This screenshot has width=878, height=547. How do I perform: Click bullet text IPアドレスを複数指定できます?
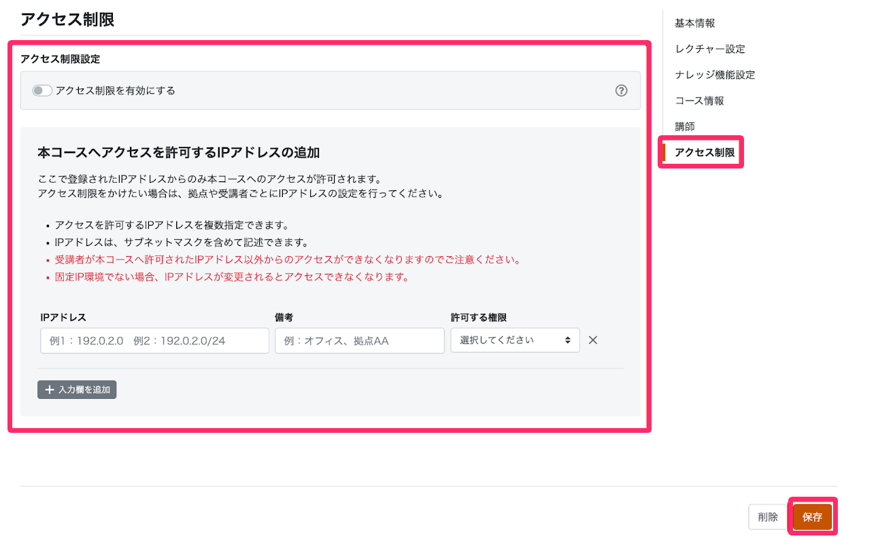[173, 225]
